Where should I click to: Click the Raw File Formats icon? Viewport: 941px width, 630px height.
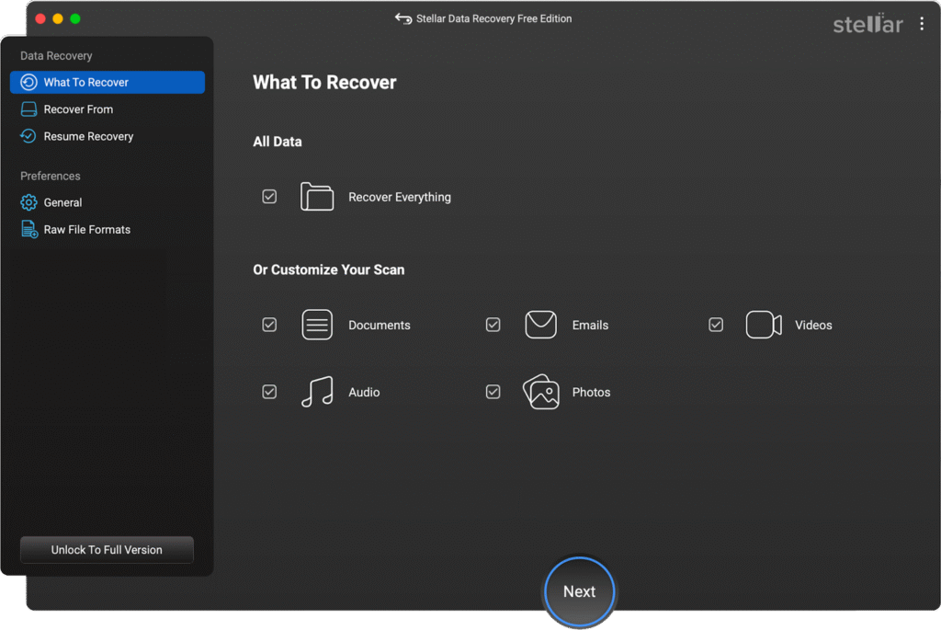(28, 229)
